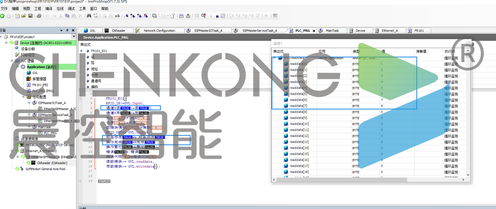Select readdata[6] row in watch list
This screenshot has width=496, height=209.
coord(368,100)
